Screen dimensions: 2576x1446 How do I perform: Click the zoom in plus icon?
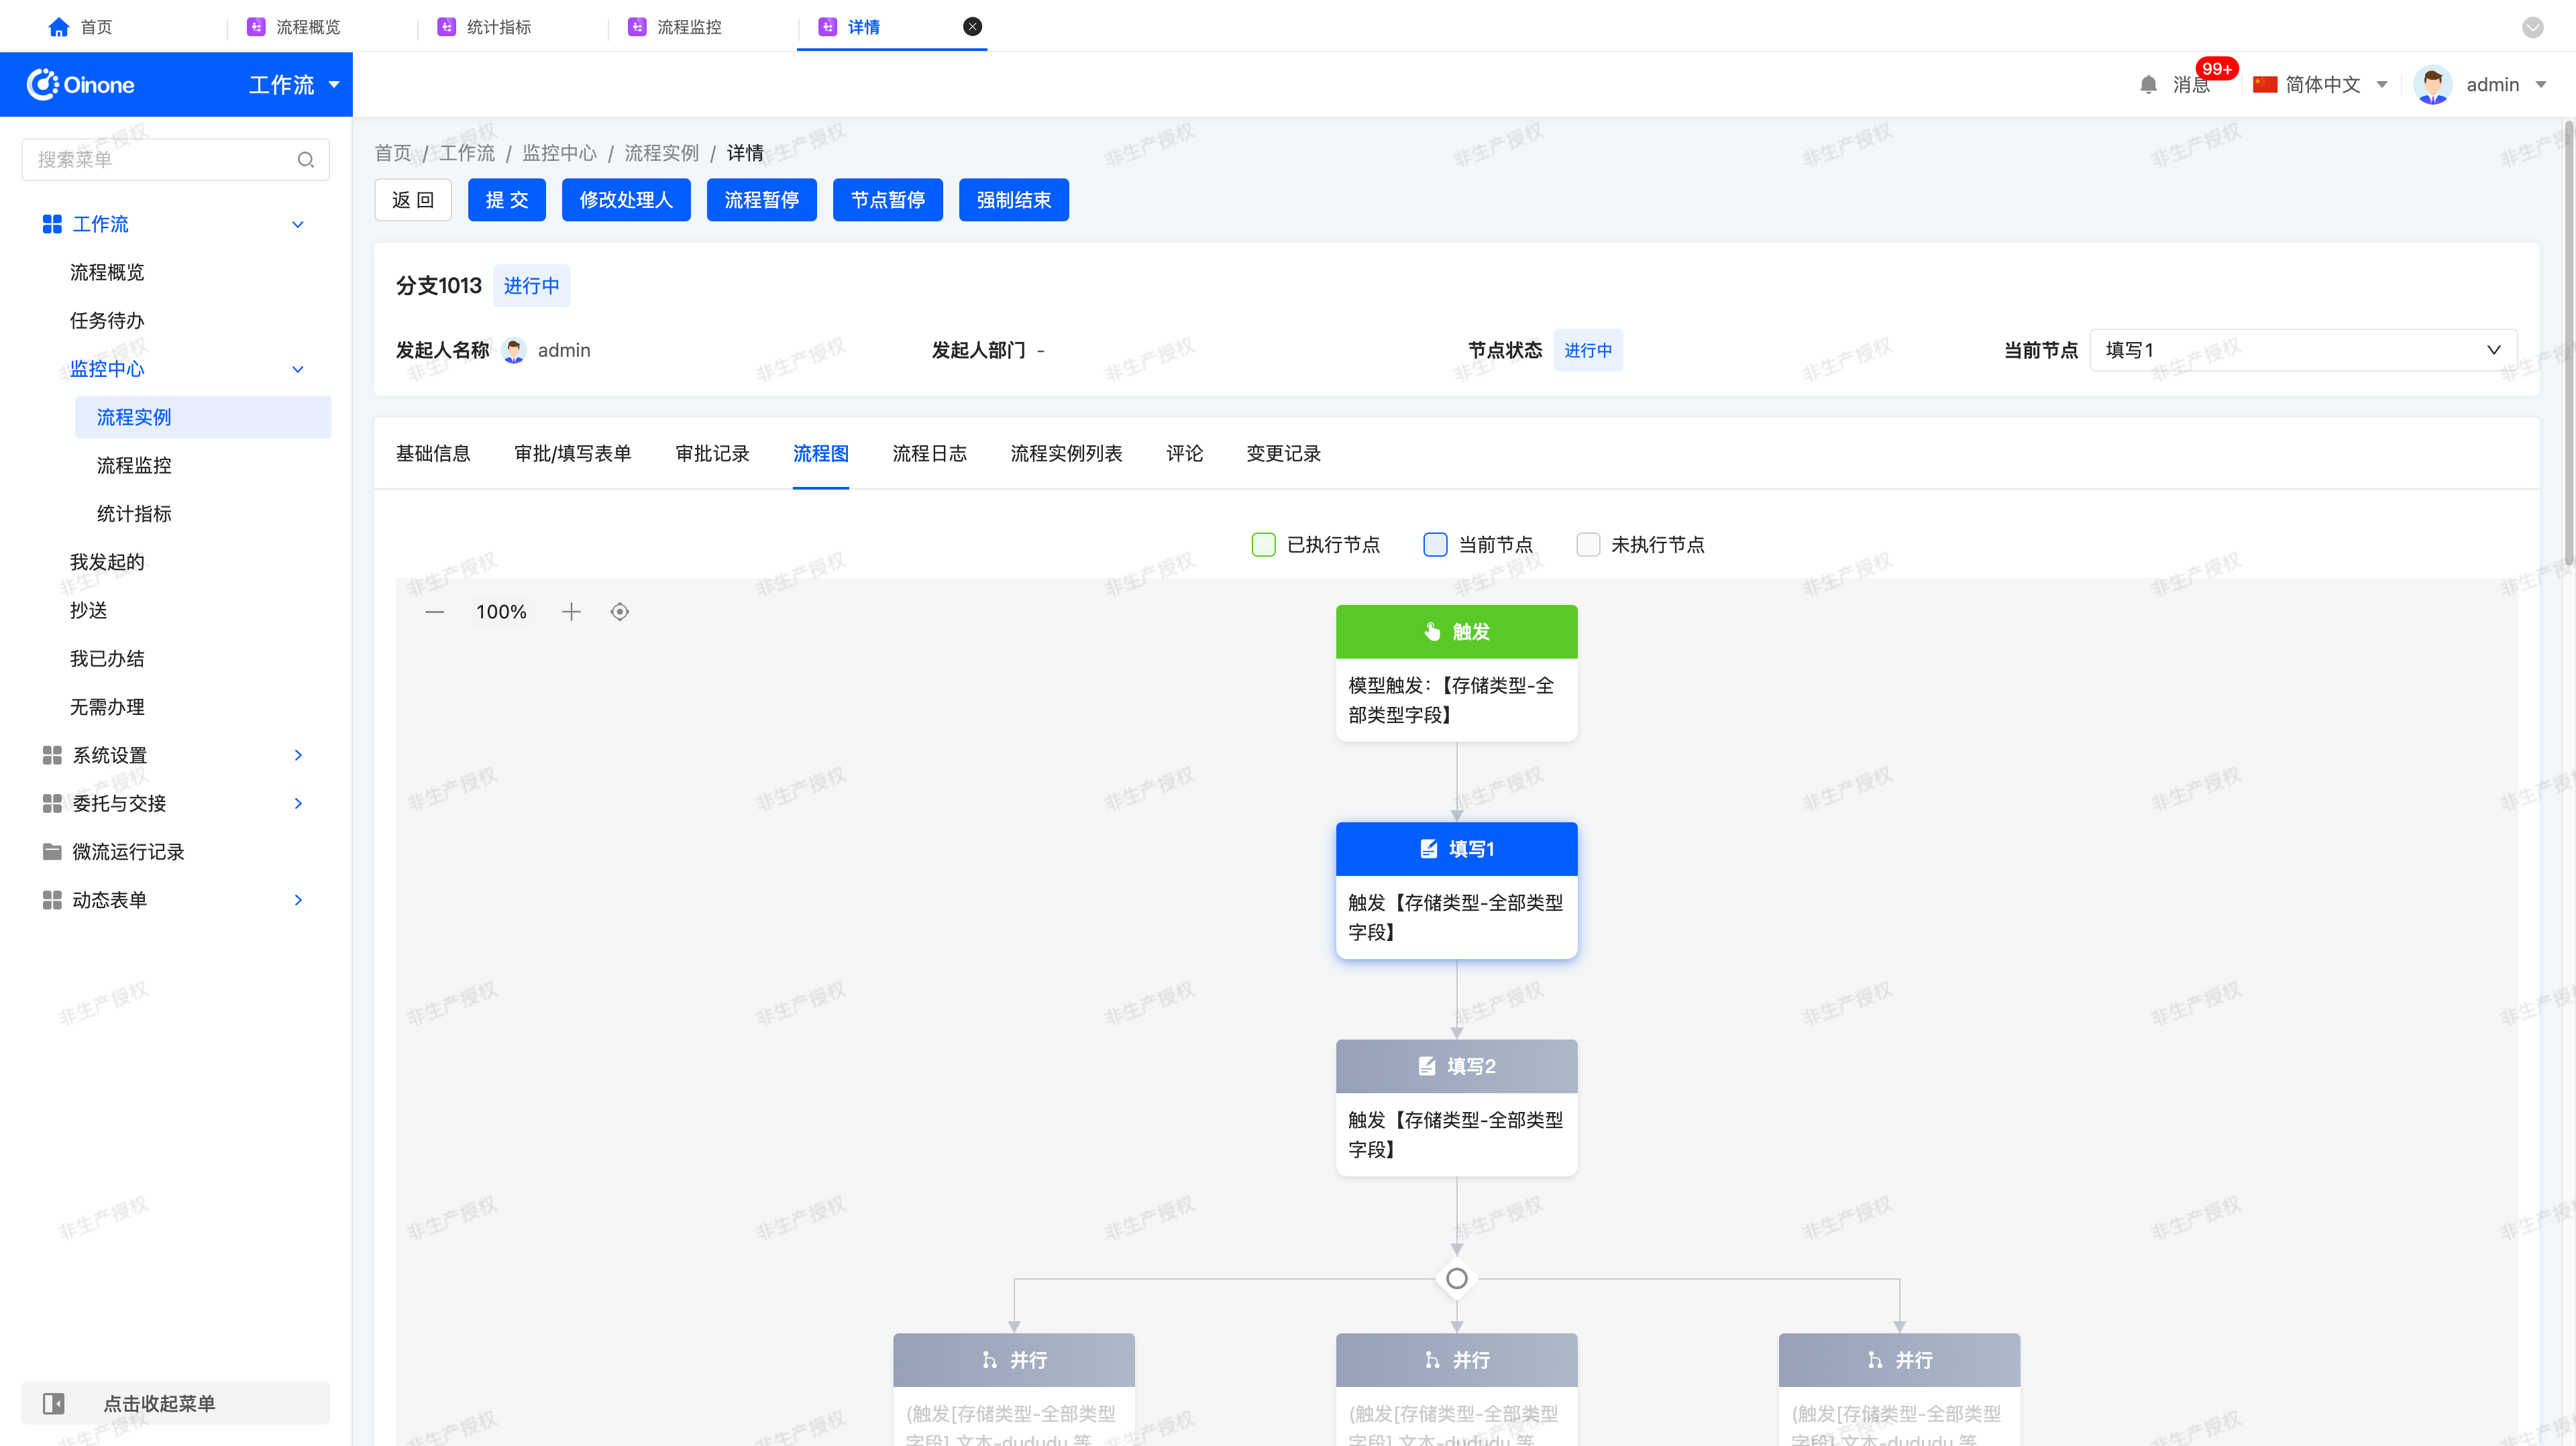coord(571,612)
